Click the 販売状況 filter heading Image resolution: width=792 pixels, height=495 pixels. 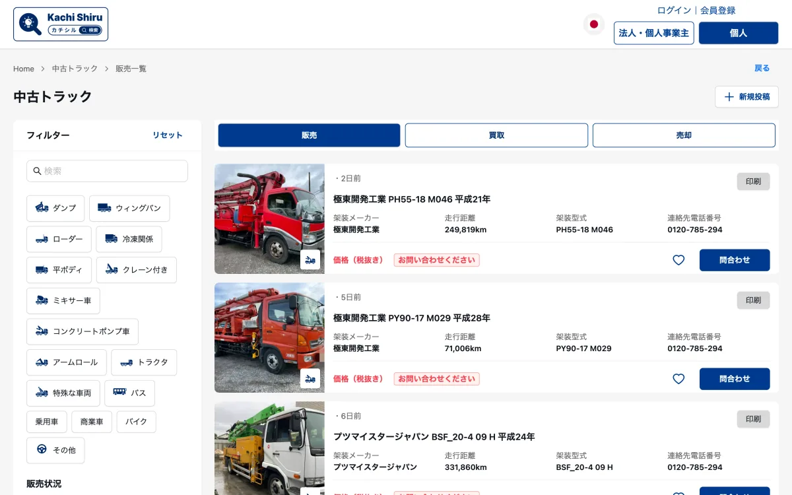44,484
